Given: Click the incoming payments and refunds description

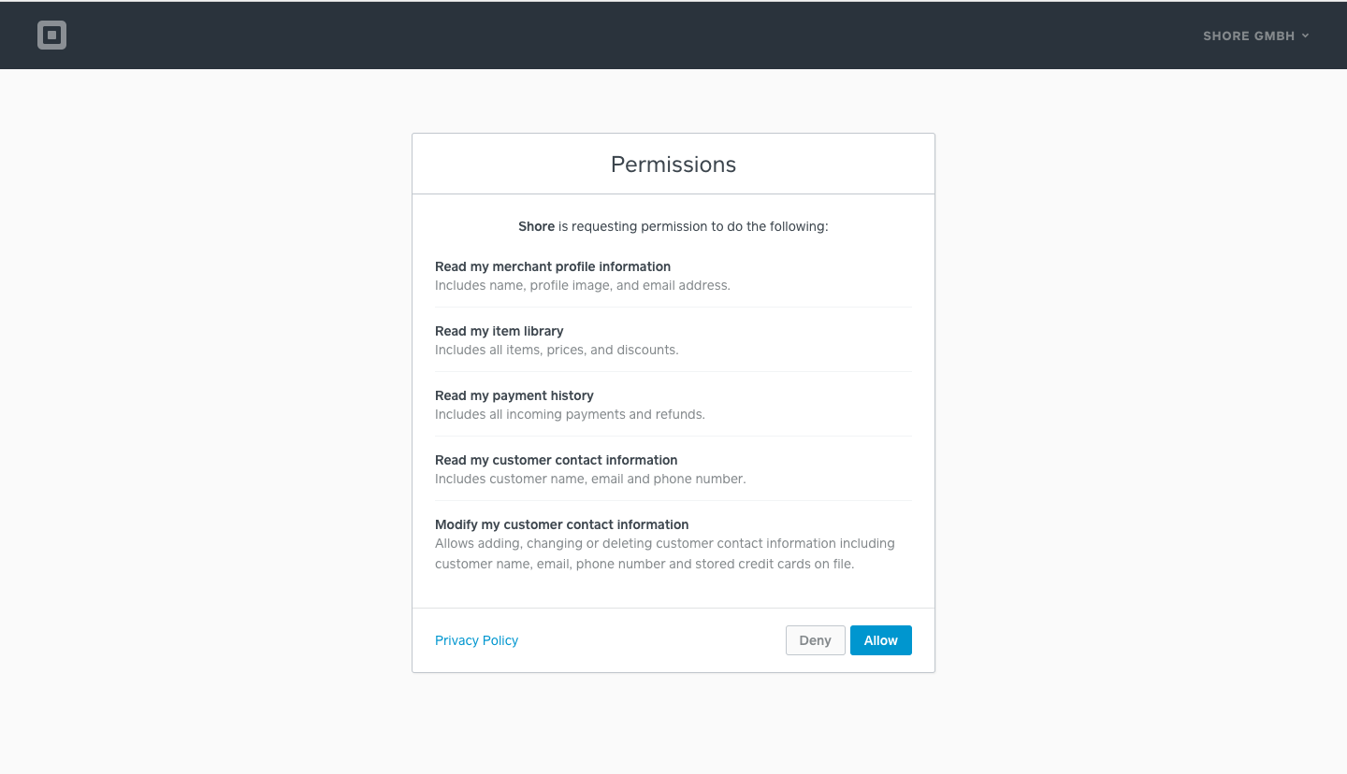Looking at the screenshot, I should [570, 414].
